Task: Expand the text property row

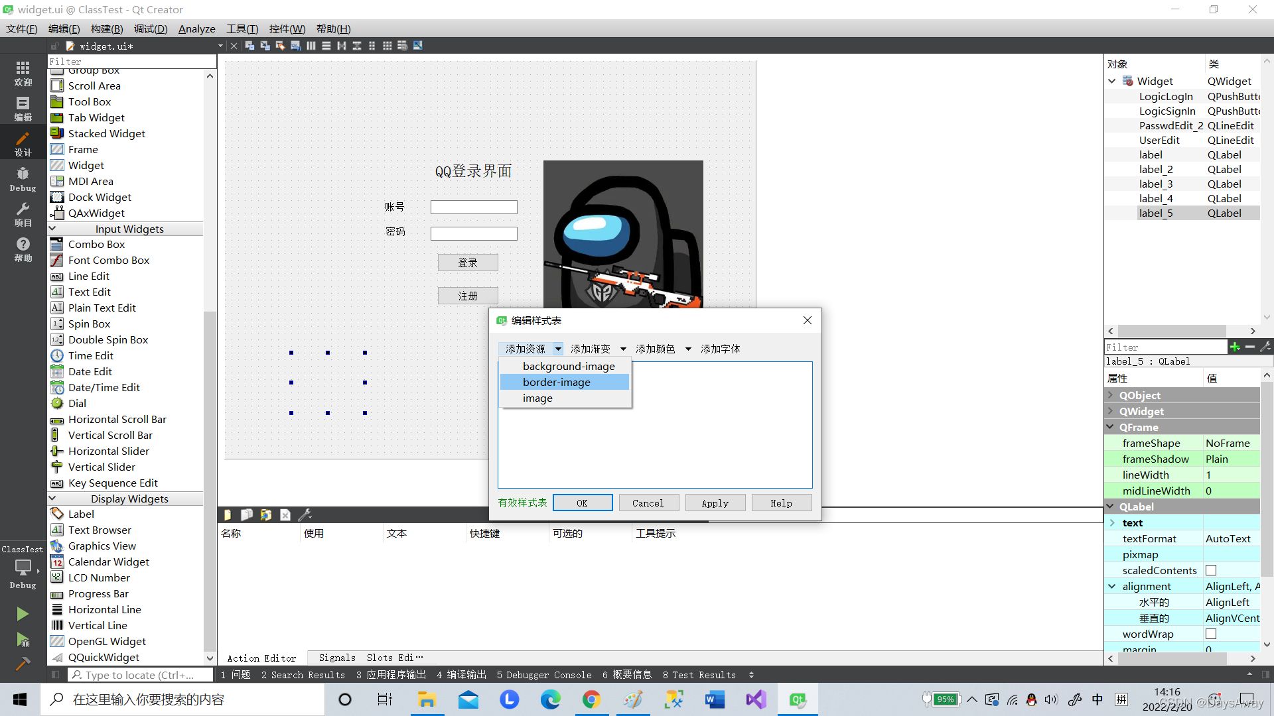Action: (1112, 522)
